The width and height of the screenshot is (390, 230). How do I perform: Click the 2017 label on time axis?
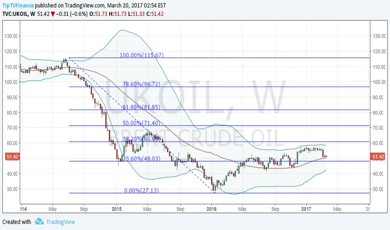point(306,209)
